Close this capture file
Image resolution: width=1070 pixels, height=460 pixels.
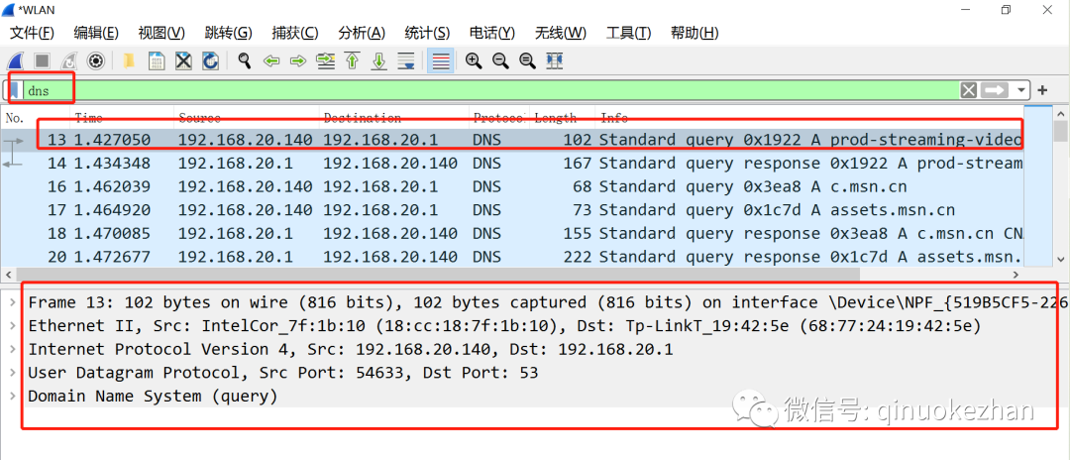(x=183, y=60)
